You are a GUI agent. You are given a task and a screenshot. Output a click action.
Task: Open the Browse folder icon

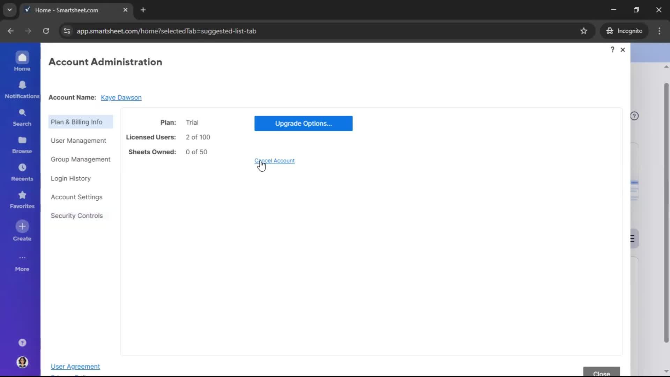click(x=22, y=140)
